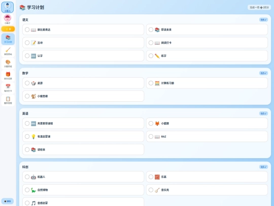Tick the RAZ completion circle
Viewport: 274px width, 206px height.
151,136
